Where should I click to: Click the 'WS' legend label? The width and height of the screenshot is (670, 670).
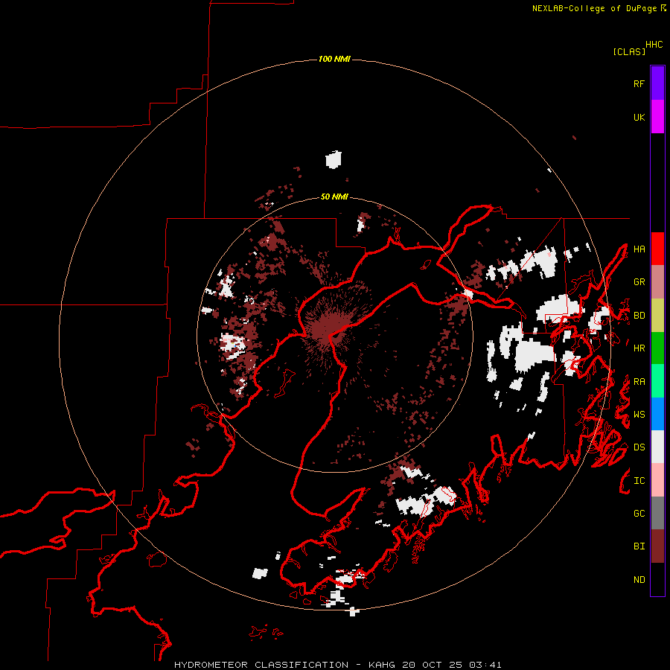(x=639, y=415)
